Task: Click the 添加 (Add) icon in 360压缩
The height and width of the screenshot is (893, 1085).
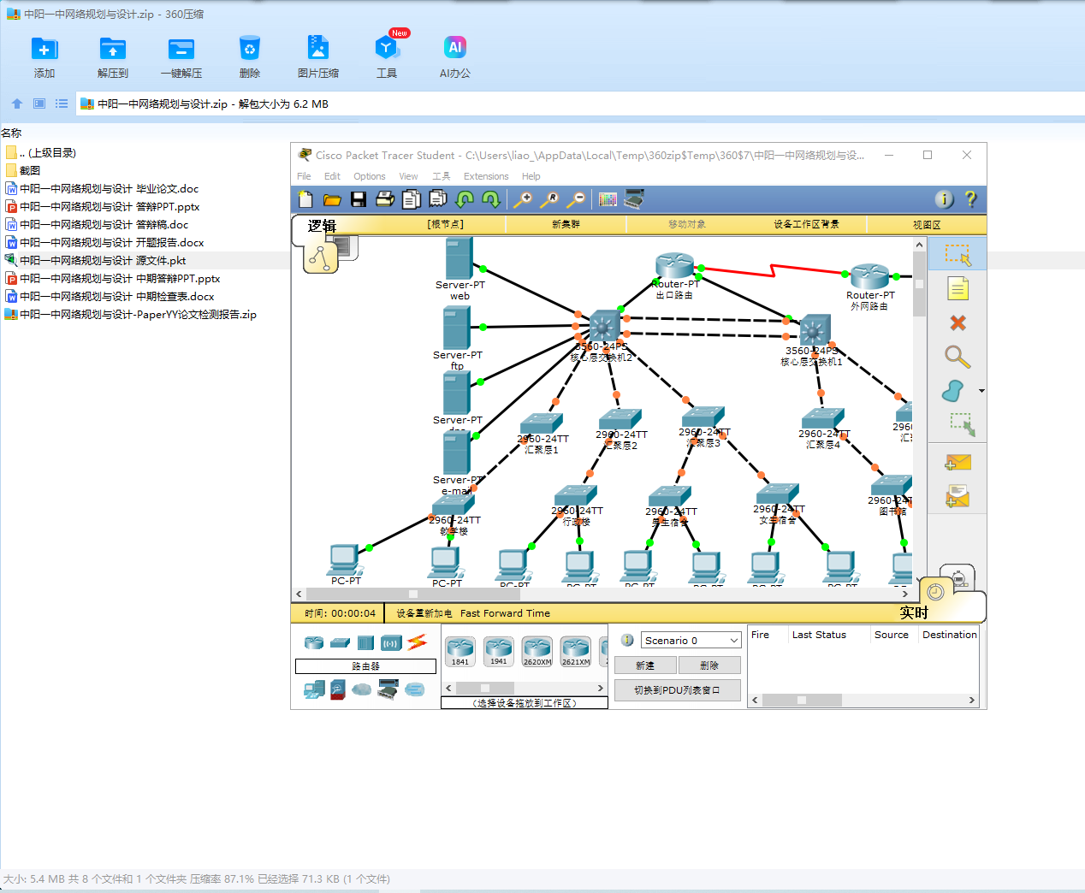Action: coord(44,58)
